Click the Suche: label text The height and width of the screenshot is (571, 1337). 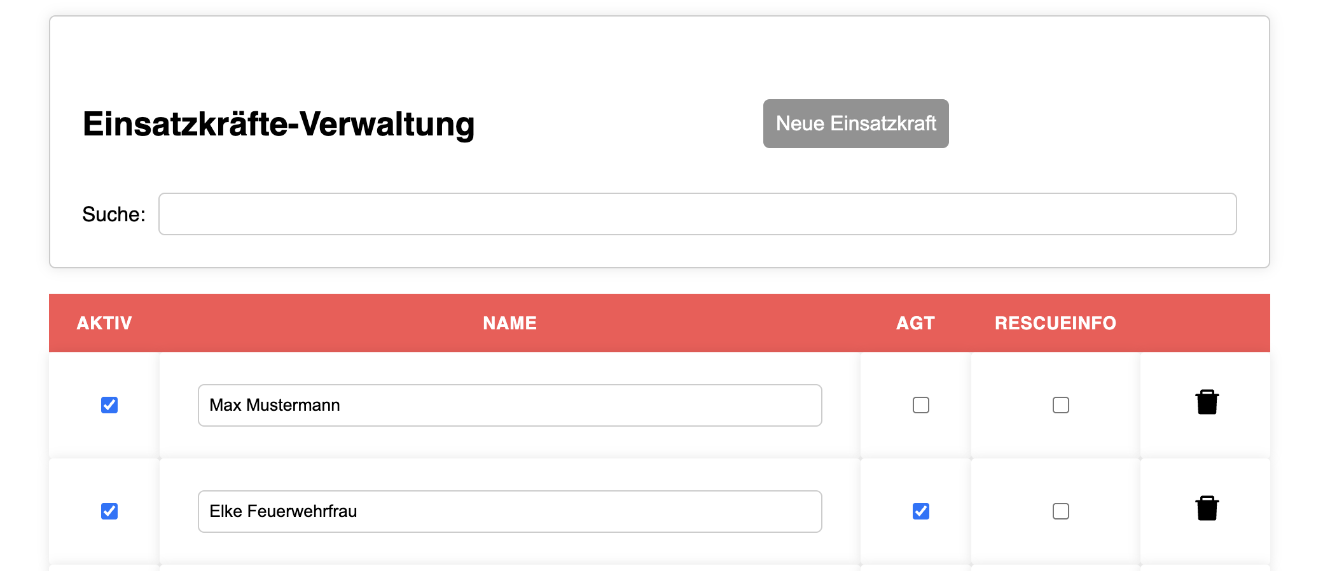[x=114, y=214]
